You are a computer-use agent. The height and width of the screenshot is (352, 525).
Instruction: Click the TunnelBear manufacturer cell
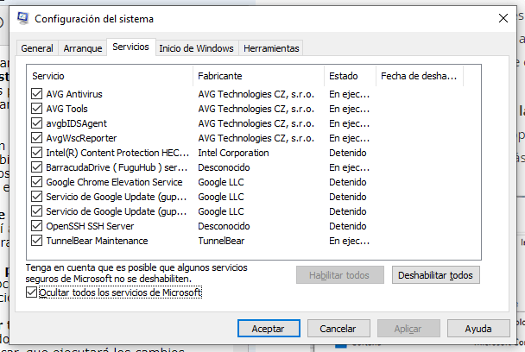coord(221,241)
